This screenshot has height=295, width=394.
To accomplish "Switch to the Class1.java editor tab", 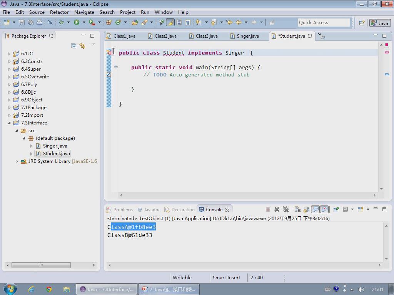I will coord(121,36).
